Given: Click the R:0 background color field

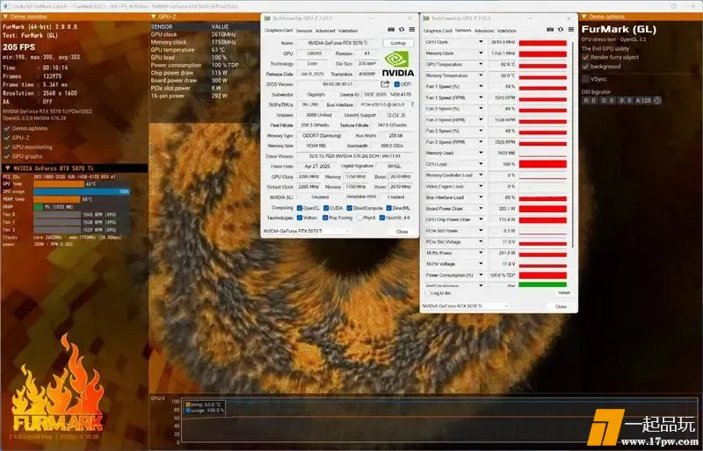Looking at the screenshot, I should [x=589, y=100].
